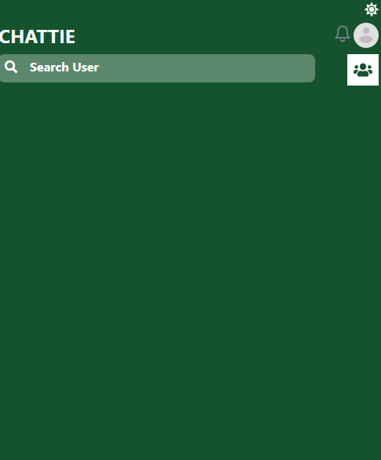Click the magnifying glass search icon
Screen dimensions: 381x460
pos(11,67)
